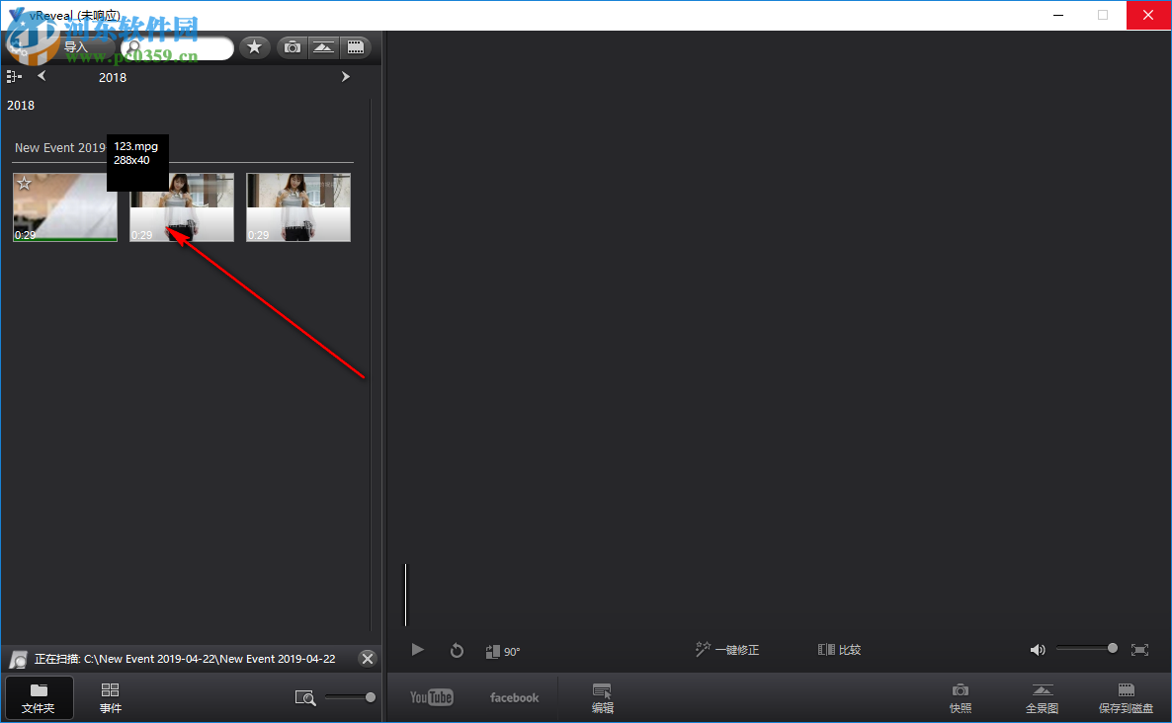Viewport: 1172px width, 723px height.
Task: Click the panorama filter icon in top toolbar
Action: click(324, 47)
